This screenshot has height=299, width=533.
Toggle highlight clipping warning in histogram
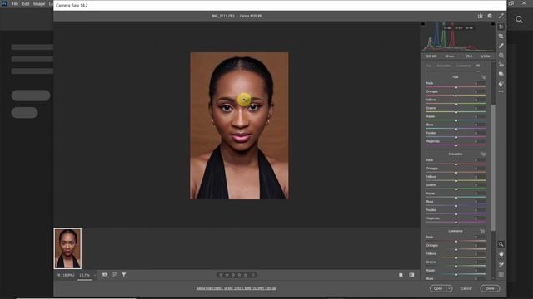click(492, 24)
